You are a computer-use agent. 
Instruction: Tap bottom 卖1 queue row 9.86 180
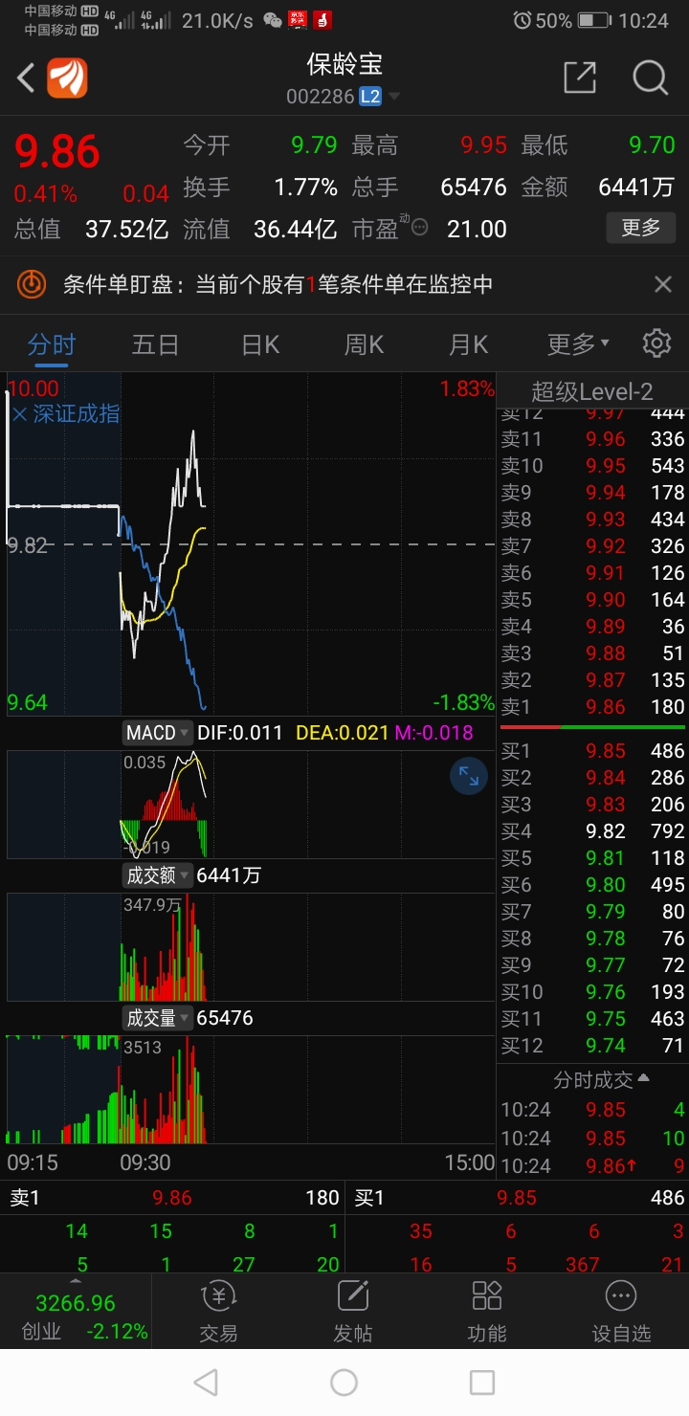(173, 1198)
